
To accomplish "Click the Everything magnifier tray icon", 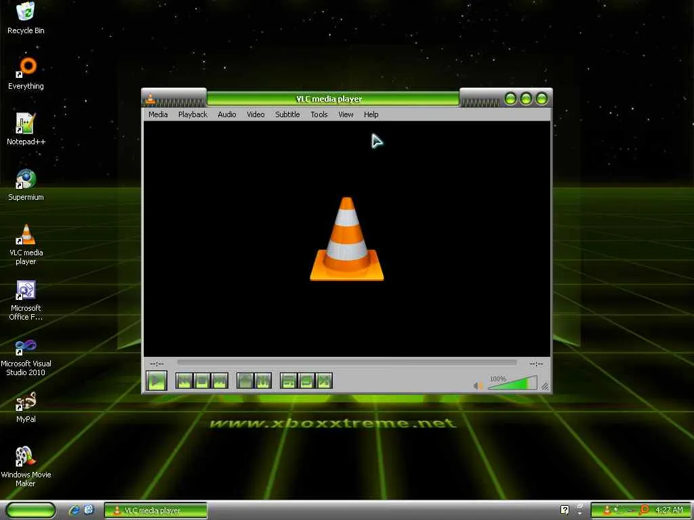I will (x=644, y=510).
